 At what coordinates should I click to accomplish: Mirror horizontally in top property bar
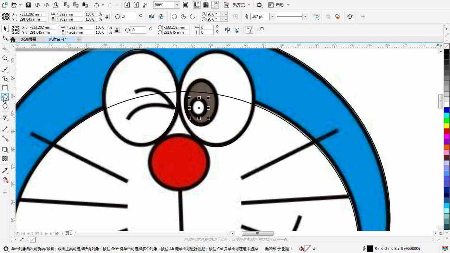pos(152,17)
